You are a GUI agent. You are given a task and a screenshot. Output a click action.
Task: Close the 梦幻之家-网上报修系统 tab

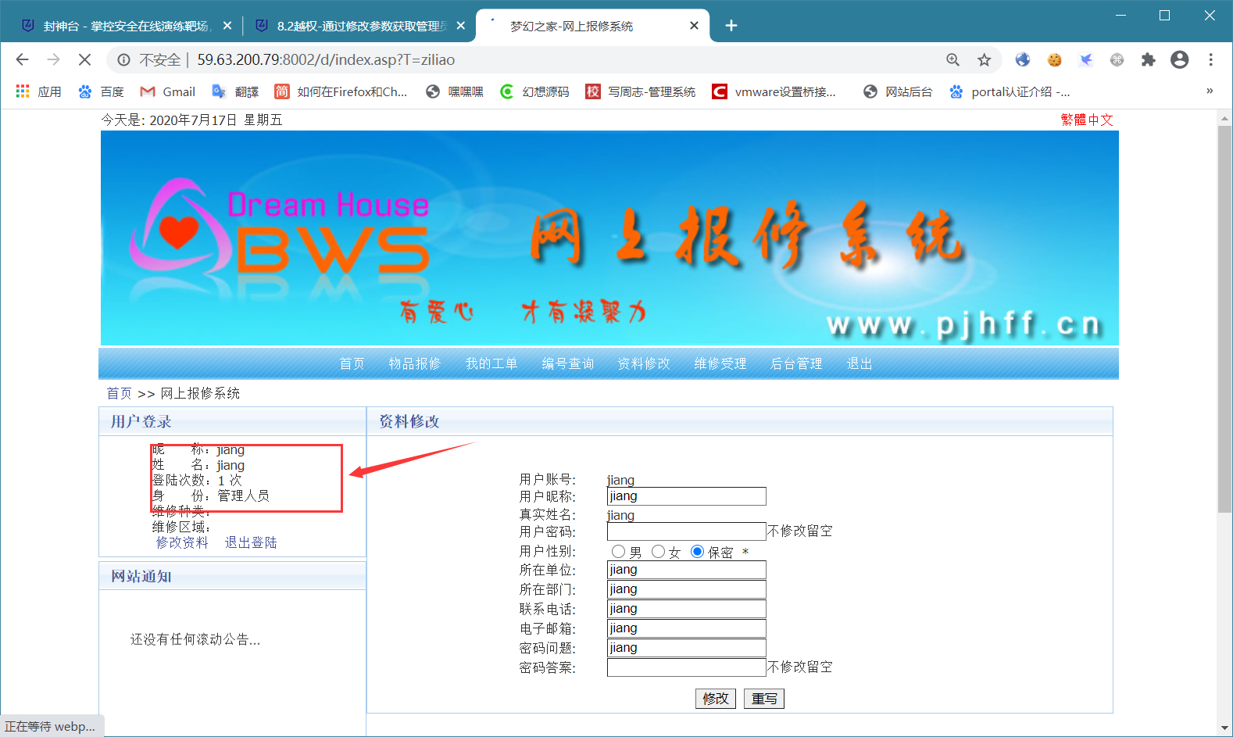(x=694, y=26)
